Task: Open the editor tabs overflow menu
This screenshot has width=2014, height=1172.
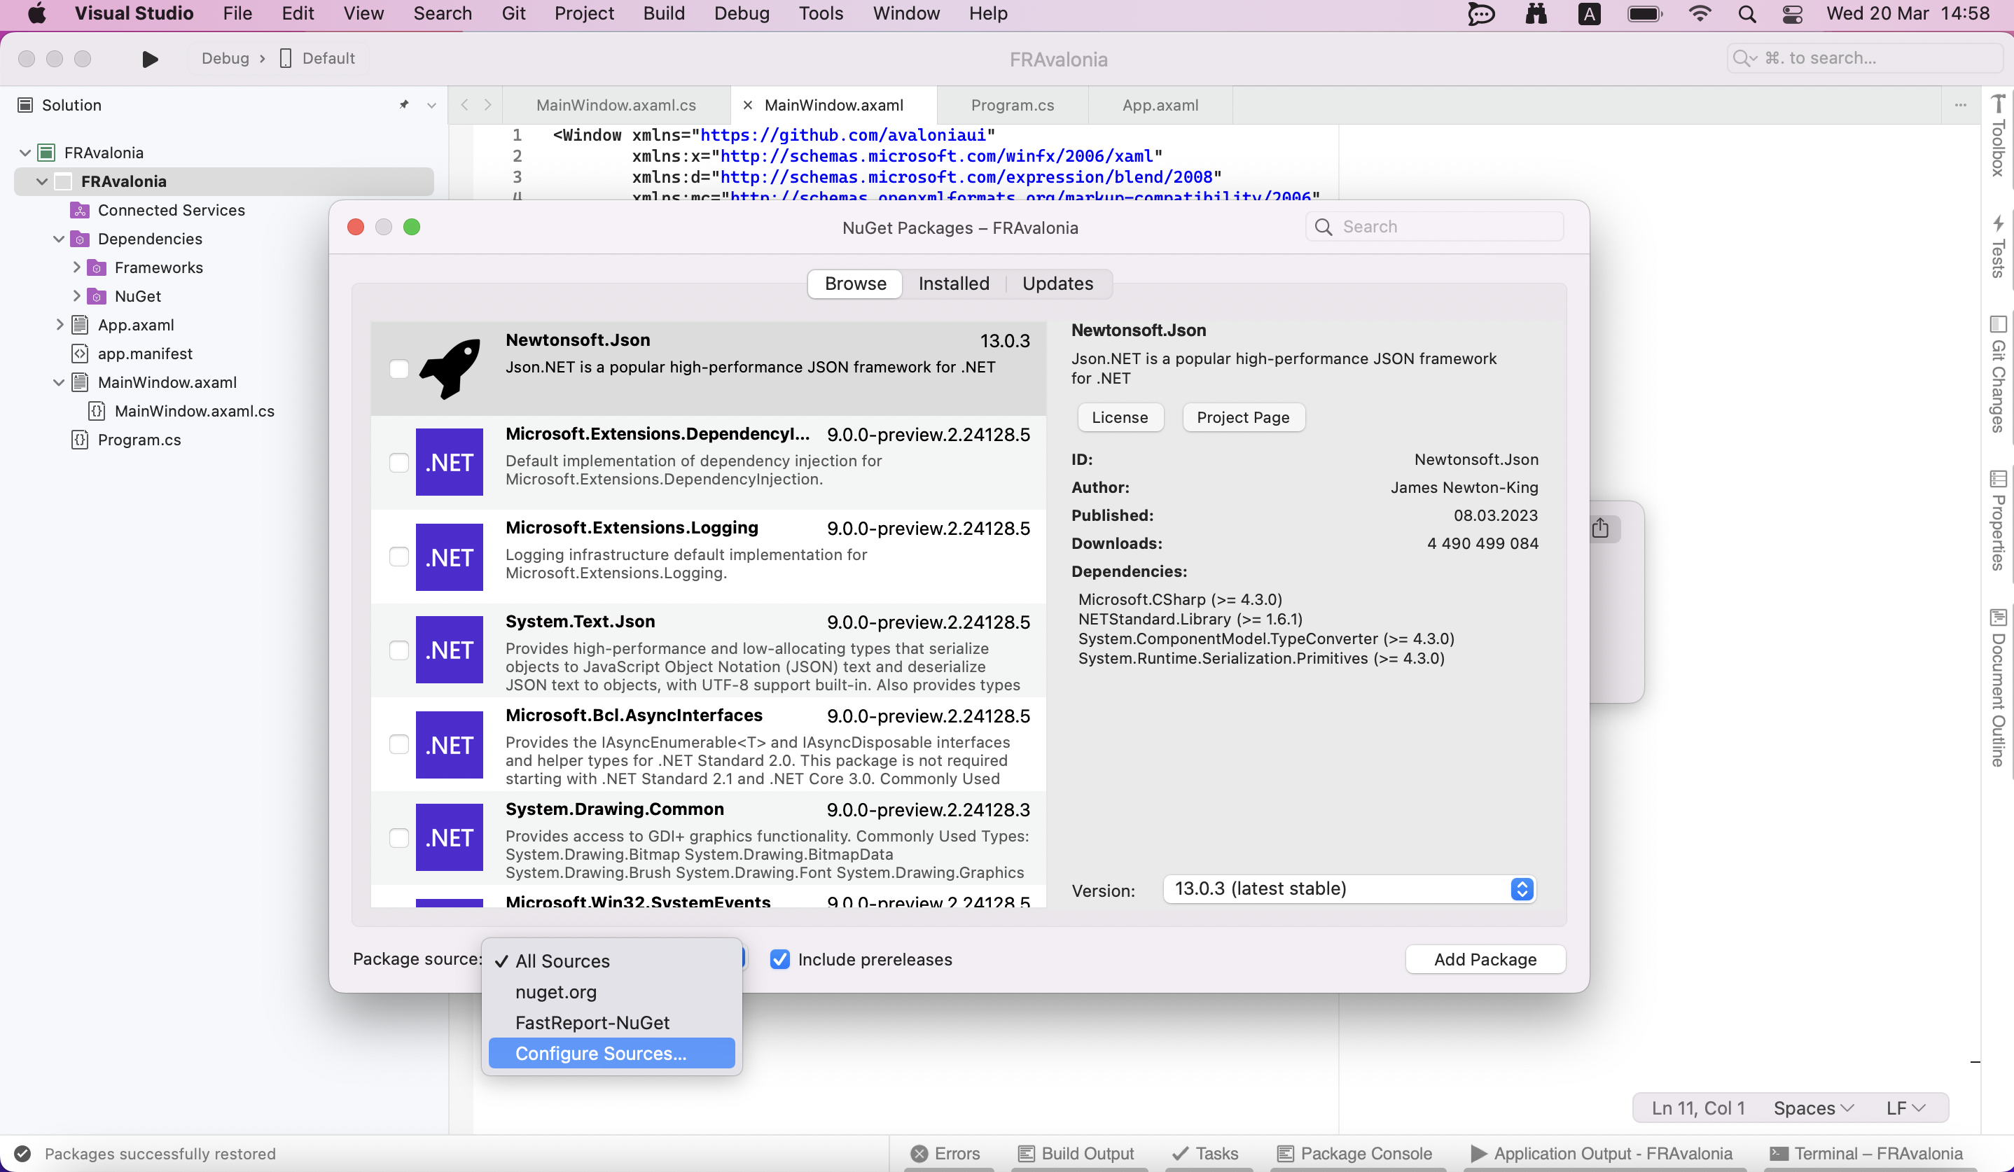Action: [x=1961, y=104]
